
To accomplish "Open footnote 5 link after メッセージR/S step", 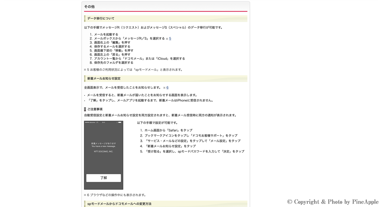I will [x=170, y=38].
